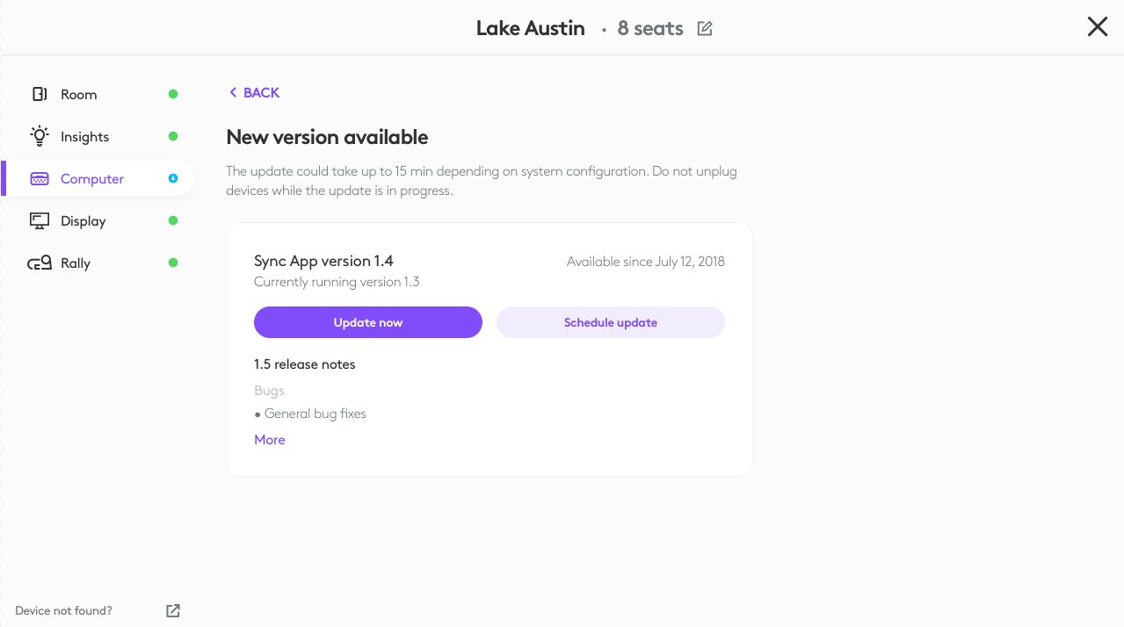Expand release notes via the More link
Image resolution: width=1124 pixels, height=627 pixels.
269,439
